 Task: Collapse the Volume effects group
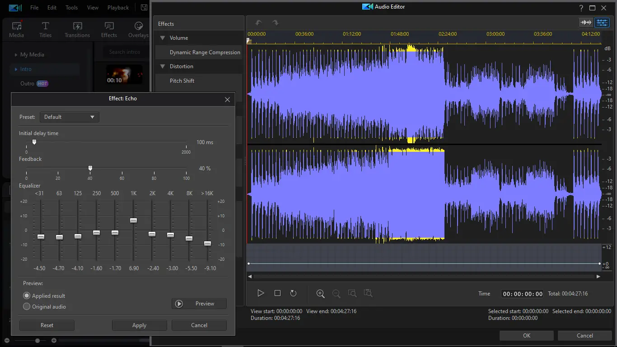tap(163, 38)
